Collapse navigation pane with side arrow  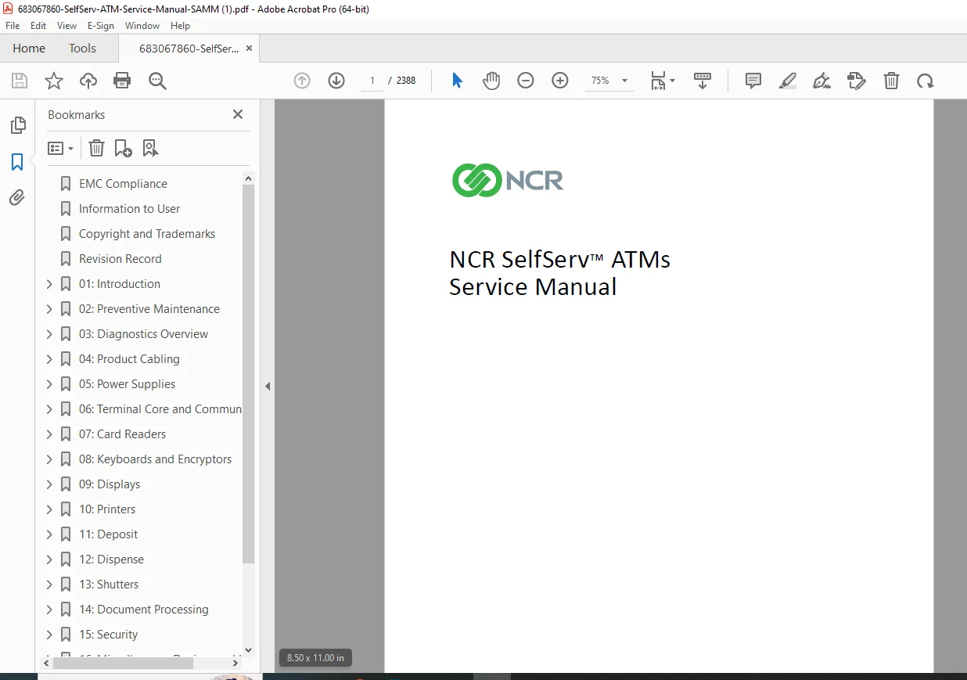point(268,386)
